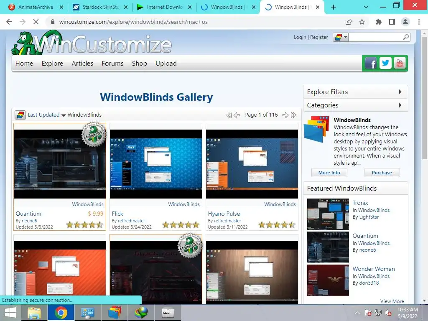Screen dimensions: 428x321
Task: Open the Explore menu item
Action: coord(52,64)
